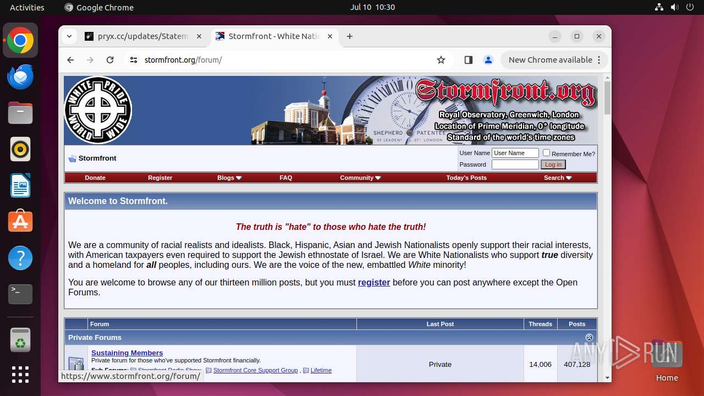This screenshot has height=396, width=704.
Task: Open the Lifetime sub-forum link
Action: click(321, 370)
